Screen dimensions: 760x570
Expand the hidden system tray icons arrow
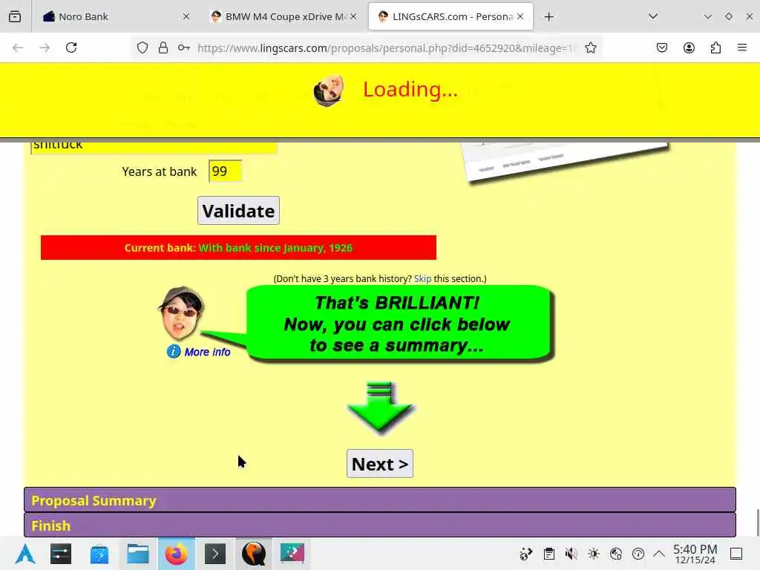[x=659, y=554]
